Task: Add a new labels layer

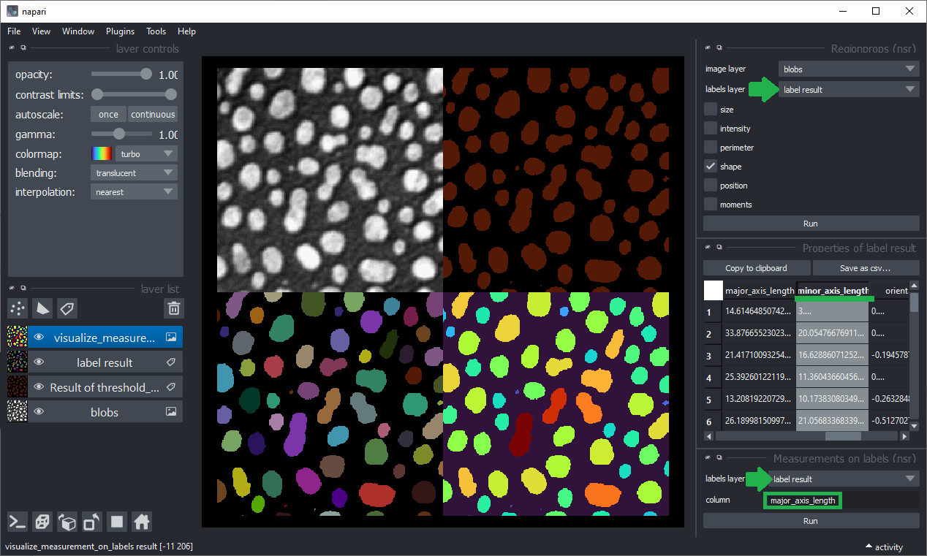Action: click(x=67, y=308)
